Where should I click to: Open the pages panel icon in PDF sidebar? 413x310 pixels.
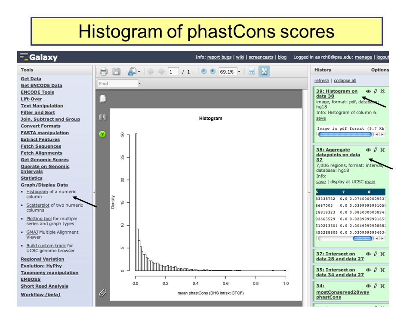[103, 99]
